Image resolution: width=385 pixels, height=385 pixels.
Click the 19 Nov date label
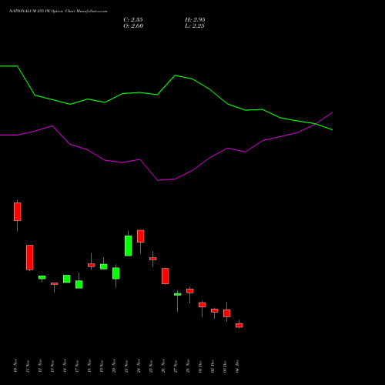[x=102, y=366]
